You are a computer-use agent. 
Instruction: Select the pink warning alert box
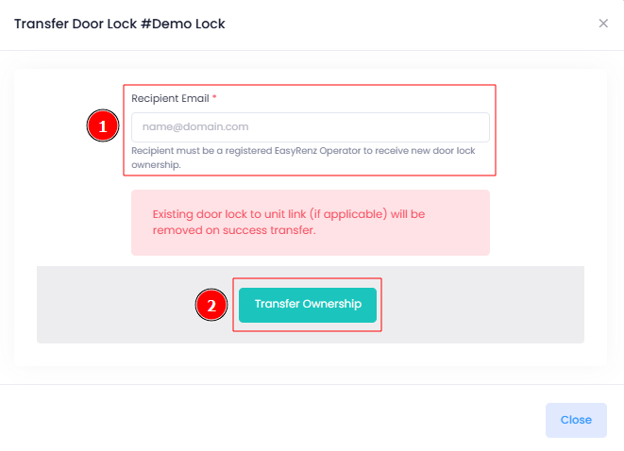point(311,223)
